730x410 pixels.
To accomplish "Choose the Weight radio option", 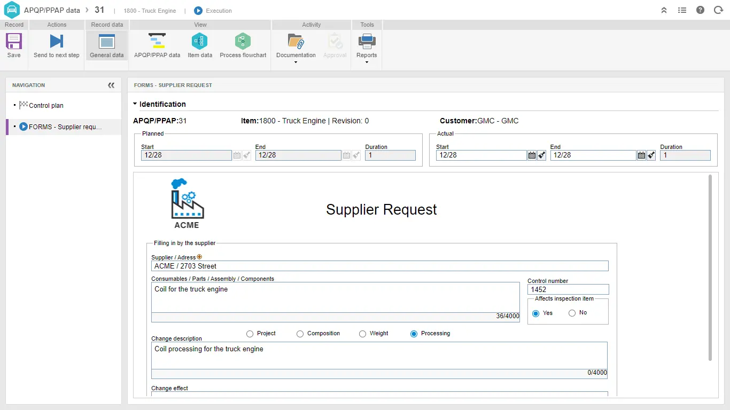I will pyautogui.click(x=362, y=334).
